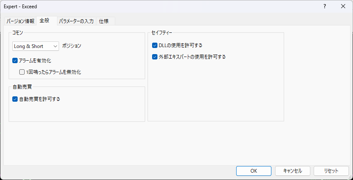Disable the アラームを有効化 checkbox

tap(15, 60)
